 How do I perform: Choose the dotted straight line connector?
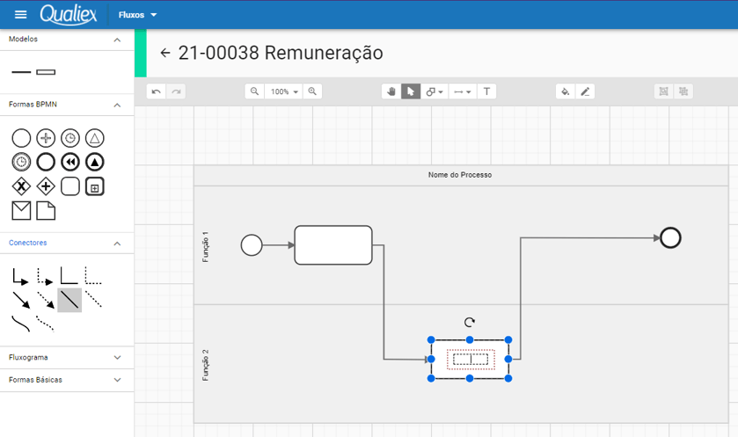pos(93,299)
